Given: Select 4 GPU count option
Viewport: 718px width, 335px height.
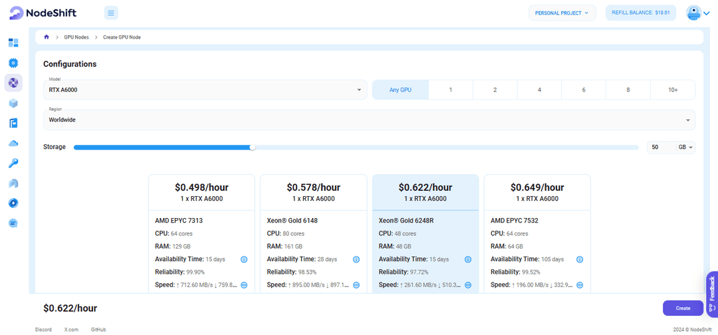Looking at the screenshot, I should [539, 90].
